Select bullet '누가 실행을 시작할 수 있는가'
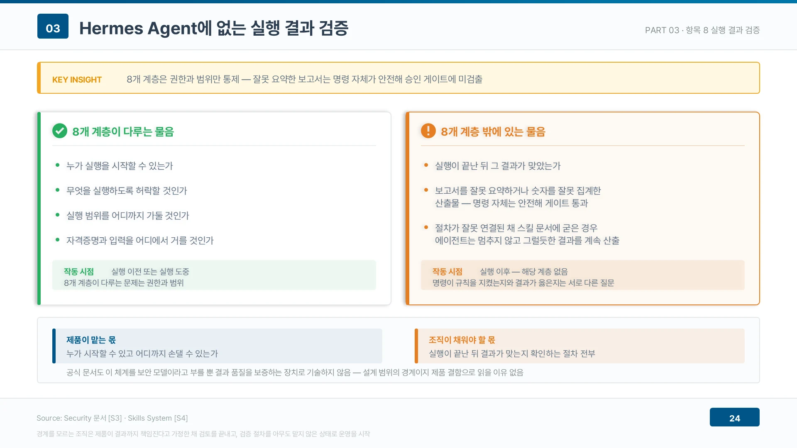Screen dimensions: 797x448 click(x=120, y=166)
